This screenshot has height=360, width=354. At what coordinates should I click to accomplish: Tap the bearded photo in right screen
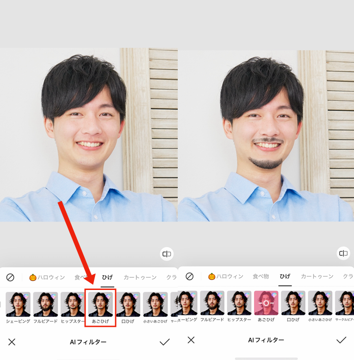pyautogui.click(x=266, y=136)
